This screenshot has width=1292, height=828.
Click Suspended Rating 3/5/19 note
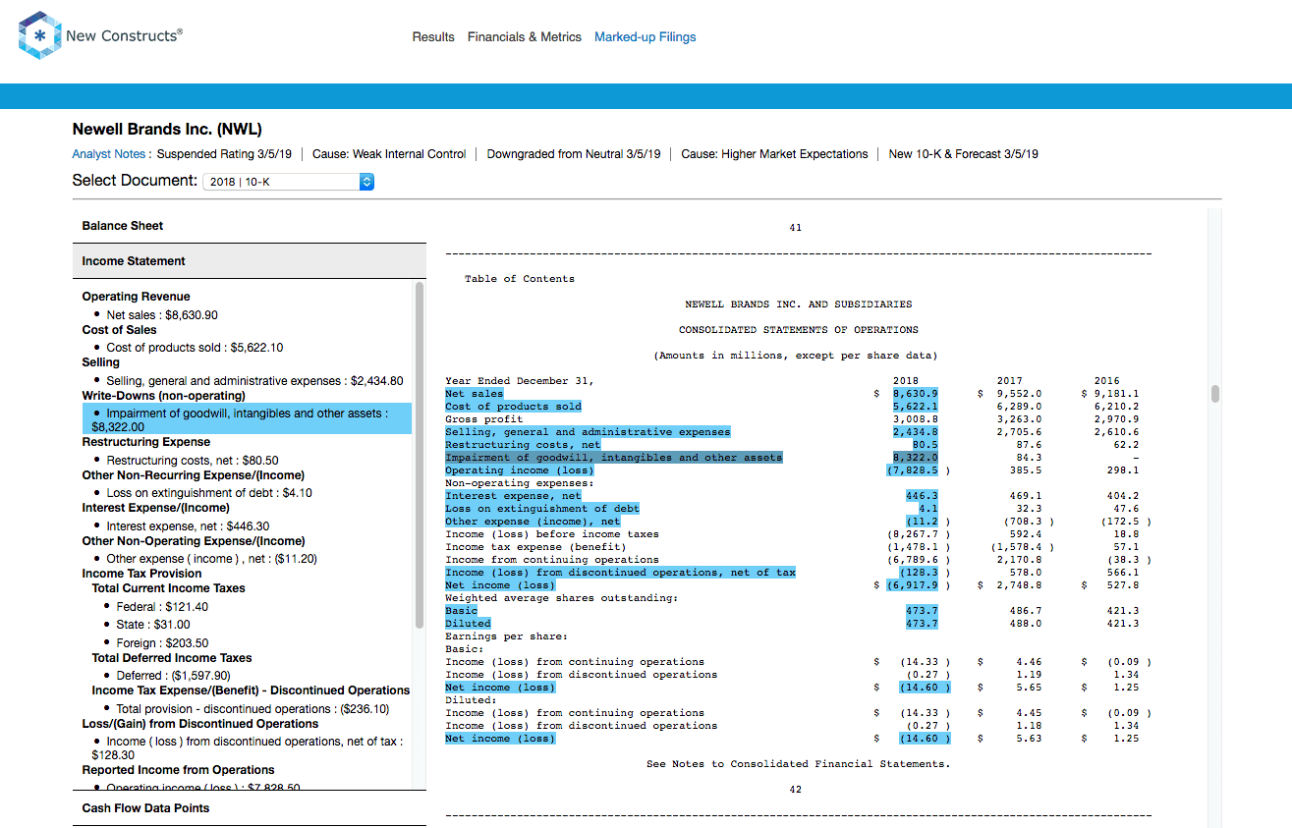click(225, 154)
